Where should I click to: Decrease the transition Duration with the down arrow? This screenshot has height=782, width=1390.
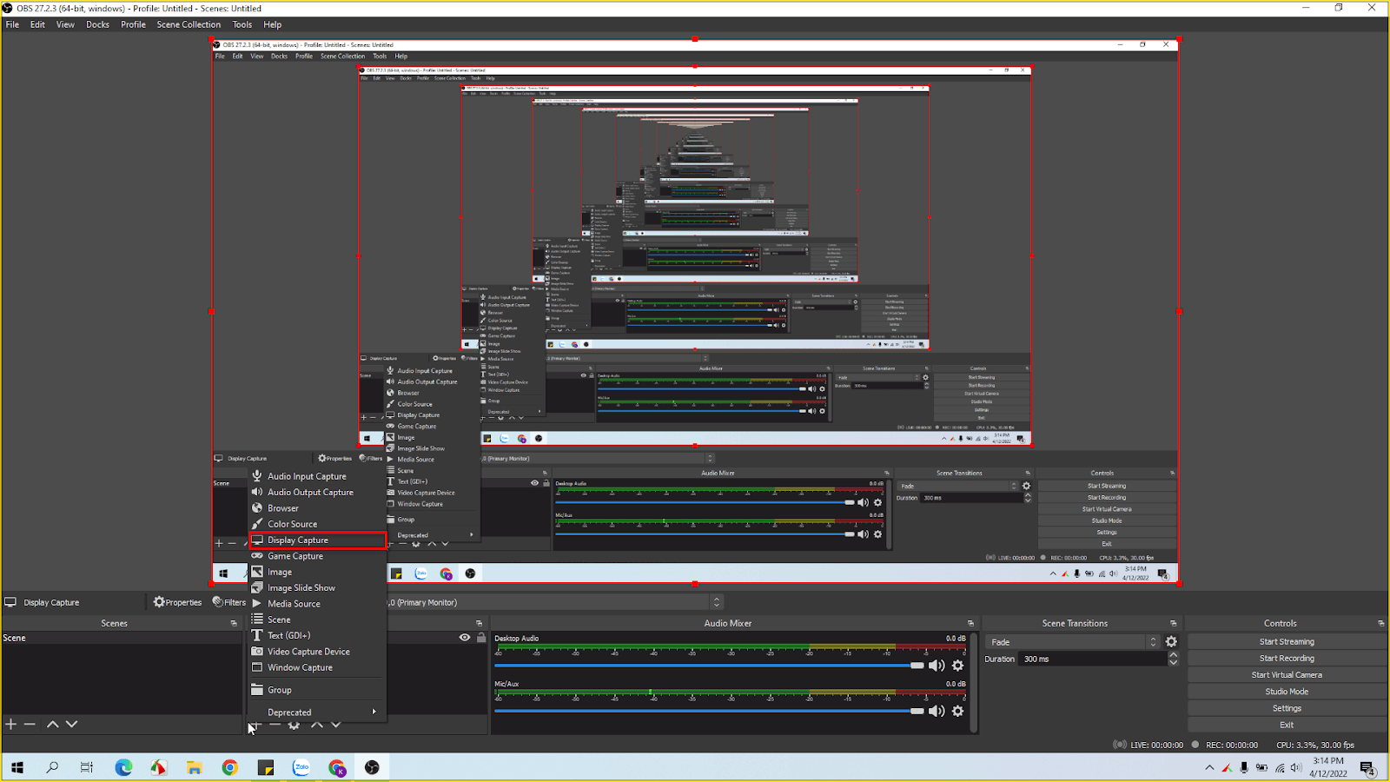tap(1173, 663)
